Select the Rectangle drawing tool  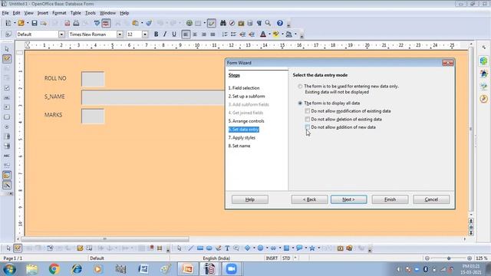pos(200,248)
